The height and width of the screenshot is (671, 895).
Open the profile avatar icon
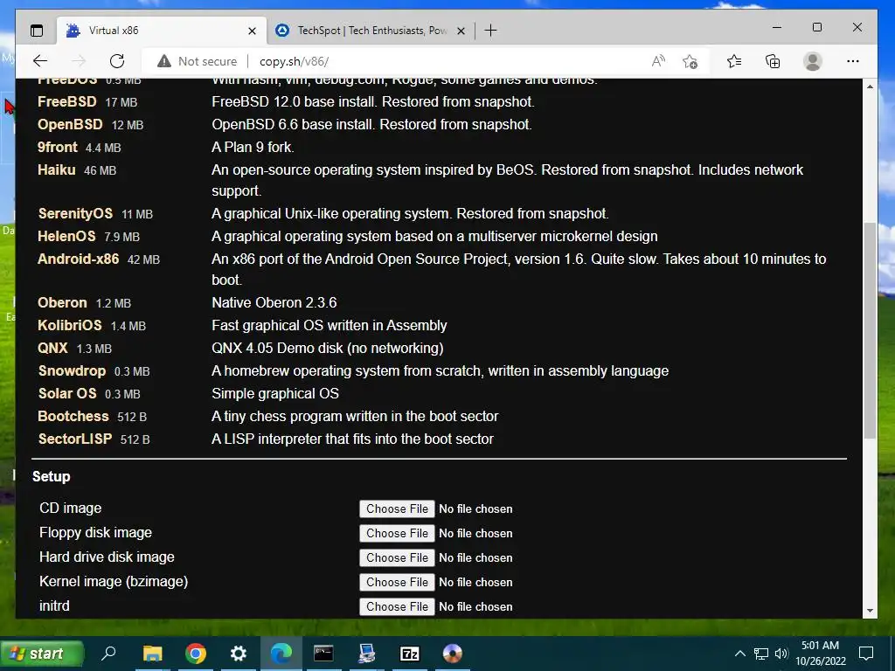tap(812, 61)
